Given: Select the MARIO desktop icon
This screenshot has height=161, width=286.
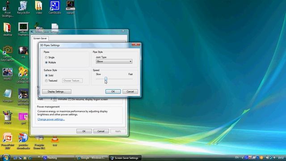Looking at the screenshot, I should pyautogui.click(x=8, y=74).
